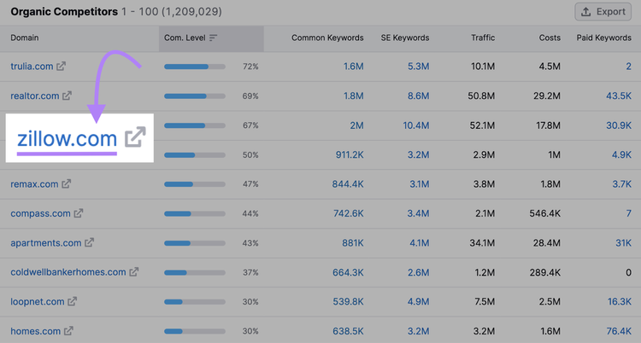Screen dimensions: 641x343
Task: Click the Com. Level sort icon
Action: click(x=213, y=38)
